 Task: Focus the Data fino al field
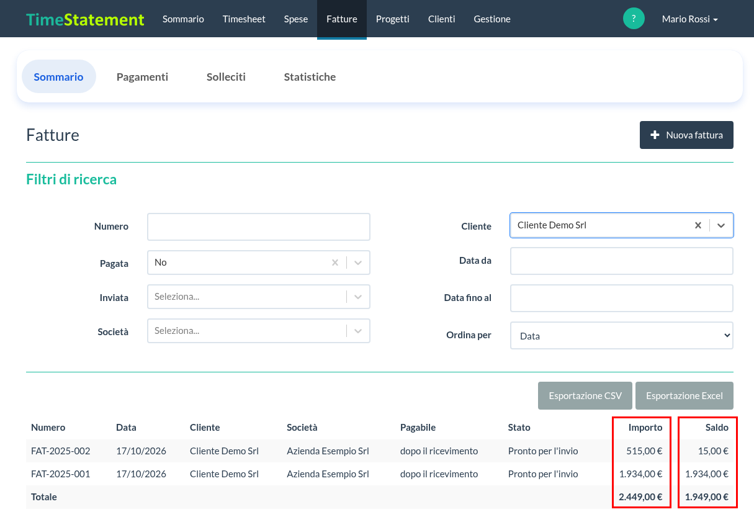[x=621, y=299]
